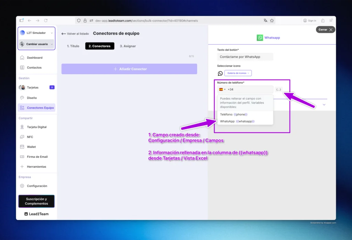Click the Añadir Conector button
Screen dimensions: 352x240
coord(129,69)
